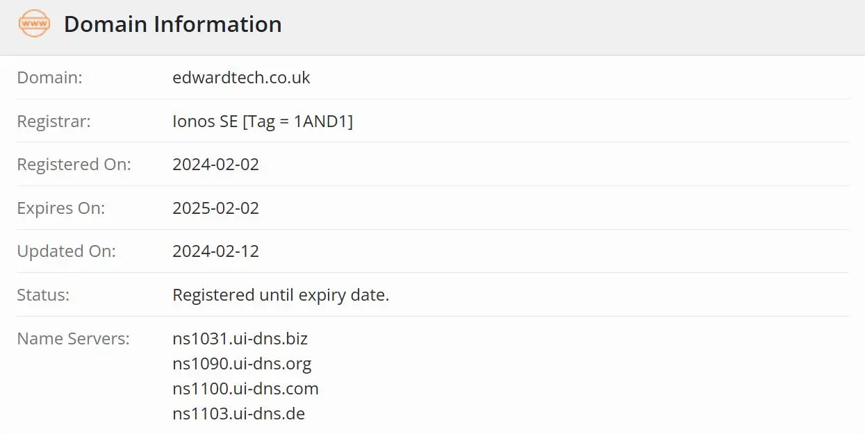Click name server ns1100.ui-dns.com
The height and width of the screenshot is (434, 865).
point(245,388)
